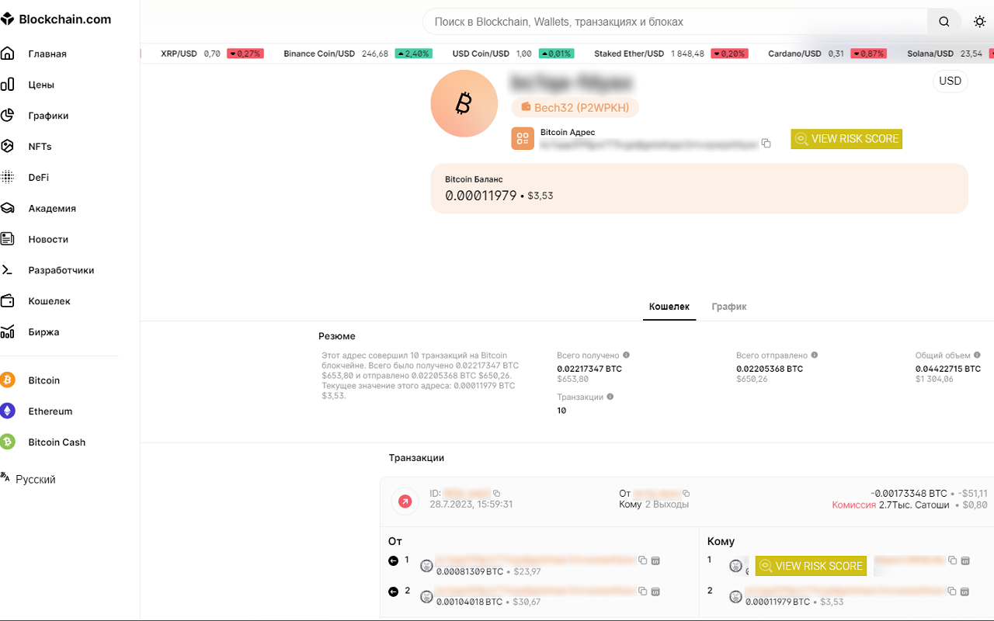The image size is (994, 621).
Task: Copy input 1 address
Action: [642, 560]
